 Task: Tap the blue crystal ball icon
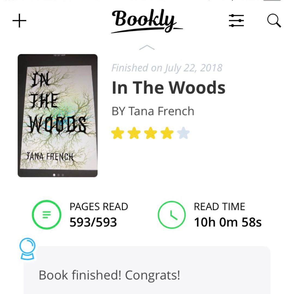pos(27,249)
